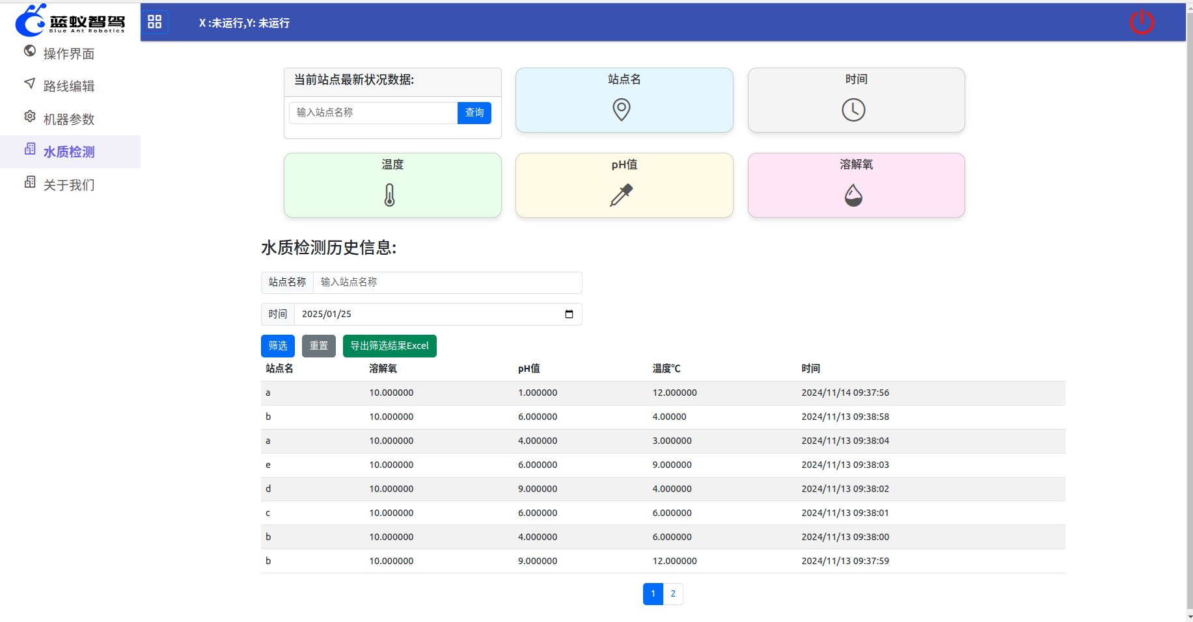Click timestamp 2024/11/13 09:38:01
This screenshot has height=622, width=1193.
[845, 513]
